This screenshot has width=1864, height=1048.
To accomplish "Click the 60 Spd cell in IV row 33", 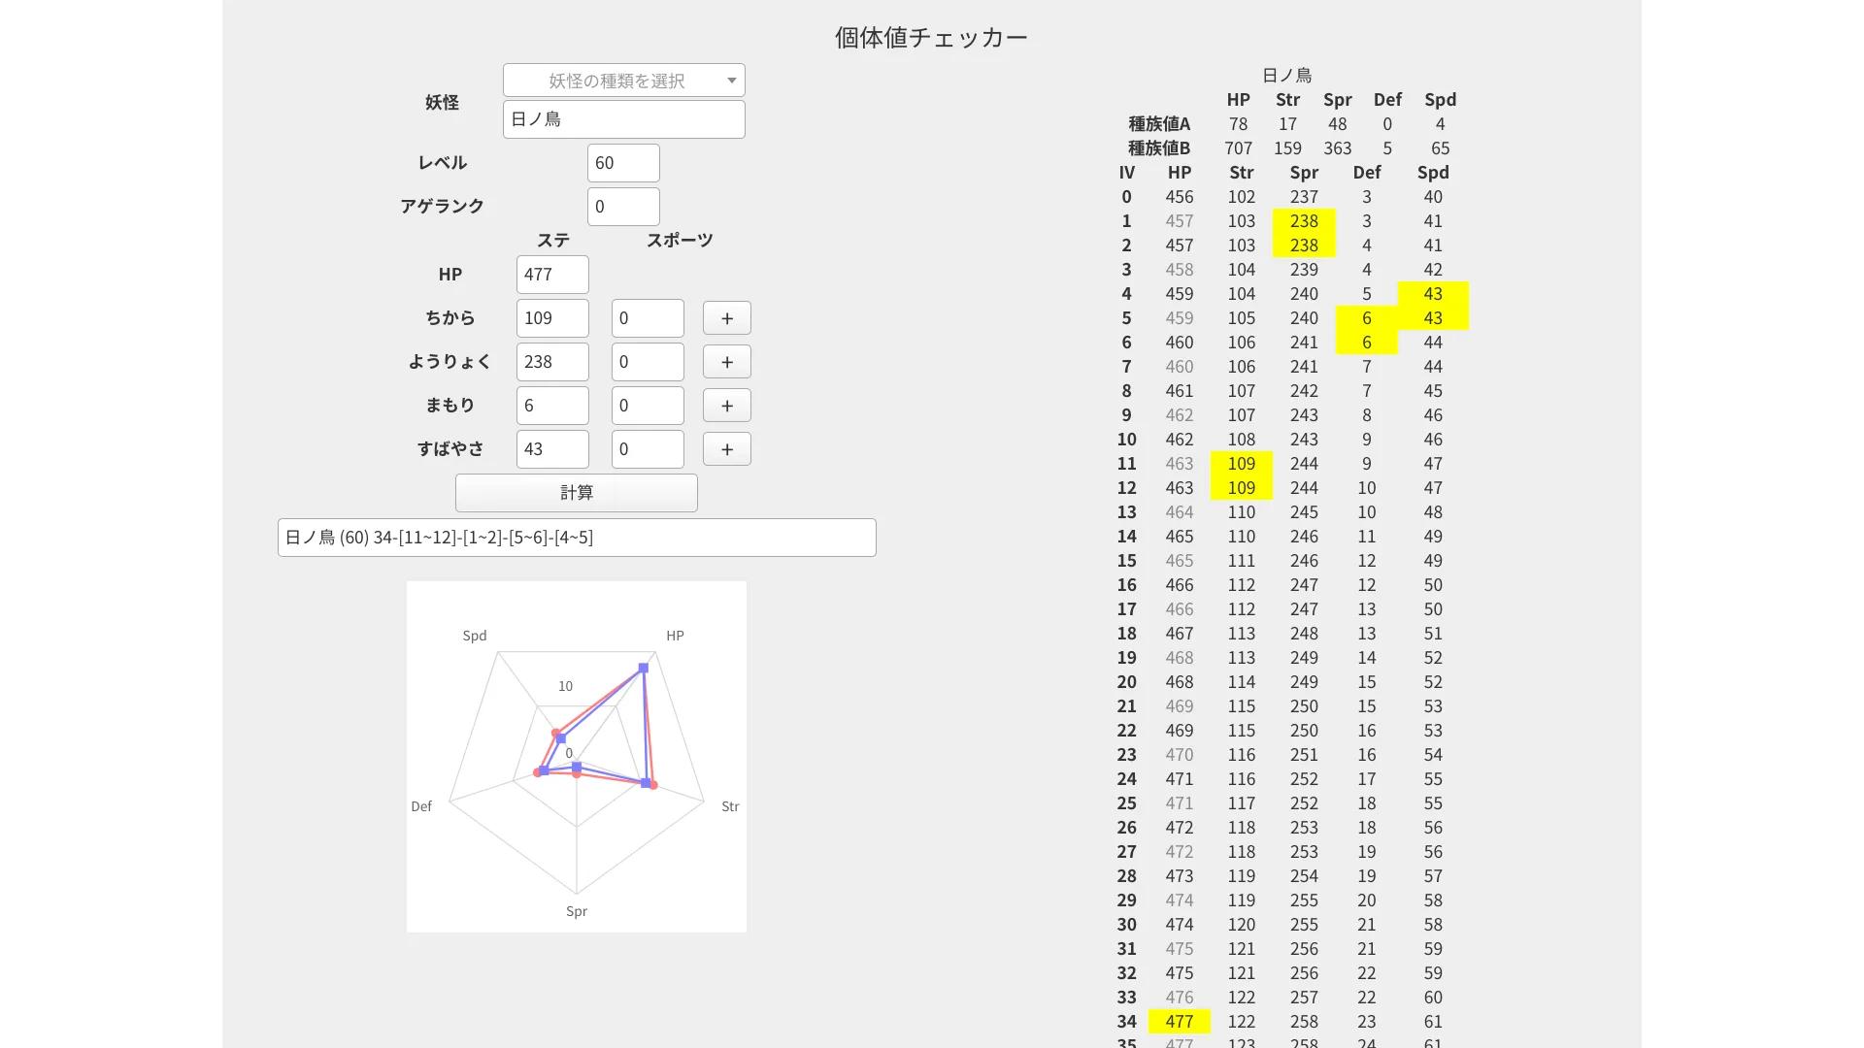I will click(1433, 998).
